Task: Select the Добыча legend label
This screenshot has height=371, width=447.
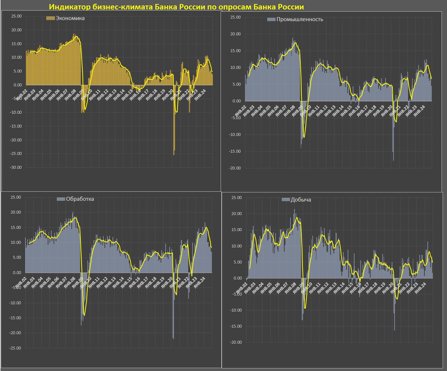Action: click(301, 200)
